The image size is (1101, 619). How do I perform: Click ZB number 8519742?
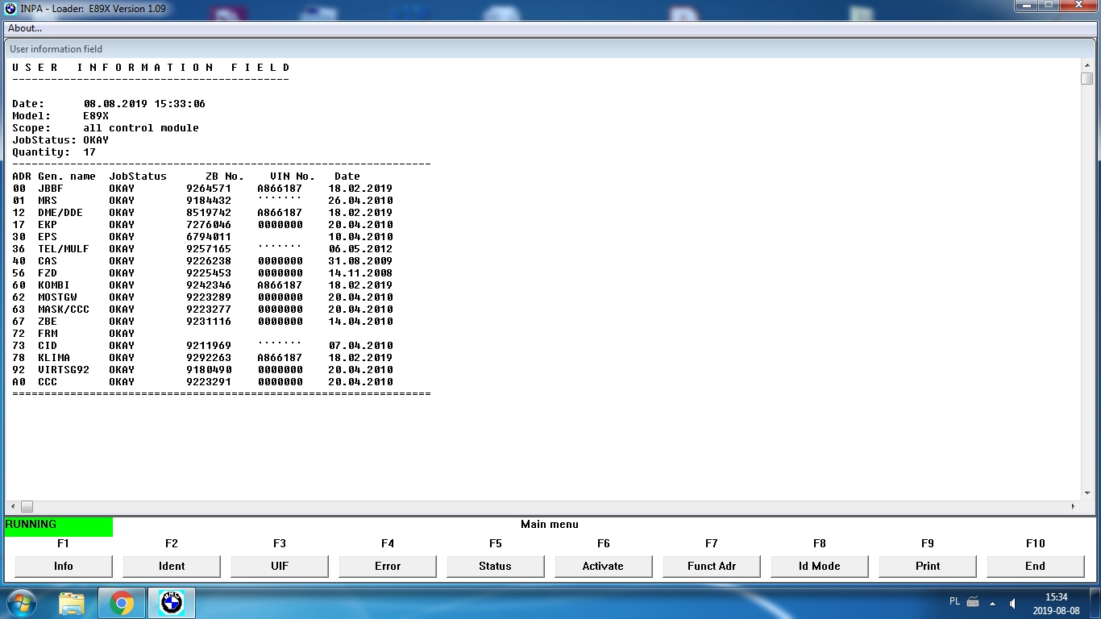pos(209,213)
